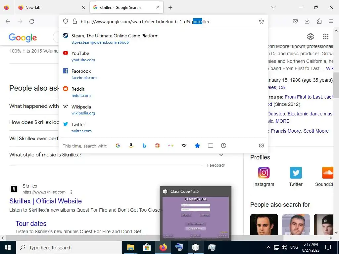Close the New Tab tab
Screen dimensions: 339x254
point(83,8)
